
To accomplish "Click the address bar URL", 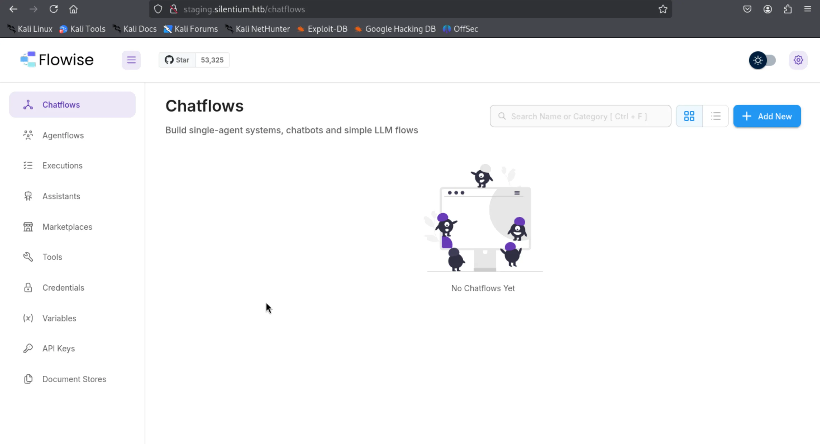I will coord(244,9).
